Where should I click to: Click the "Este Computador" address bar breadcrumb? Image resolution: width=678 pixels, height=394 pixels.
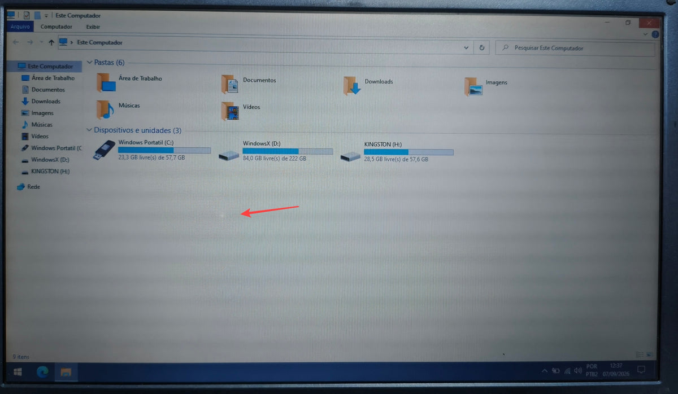point(99,42)
